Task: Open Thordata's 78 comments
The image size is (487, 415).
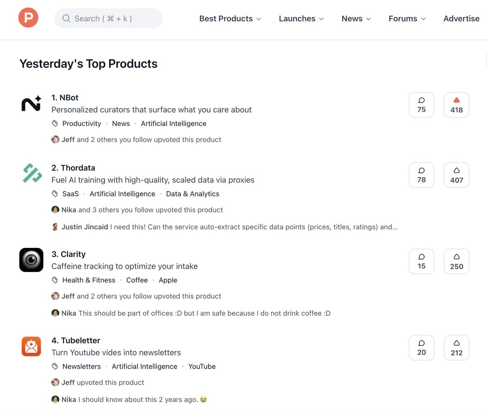Action: 422,175
